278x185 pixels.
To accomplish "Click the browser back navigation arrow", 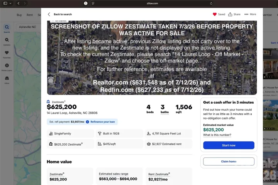I will [19, 3].
